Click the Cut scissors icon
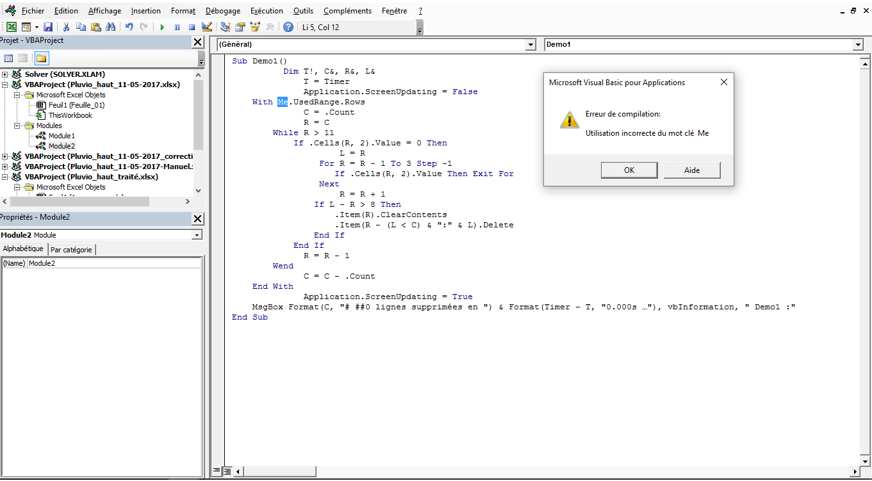 [x=66, y=27]
